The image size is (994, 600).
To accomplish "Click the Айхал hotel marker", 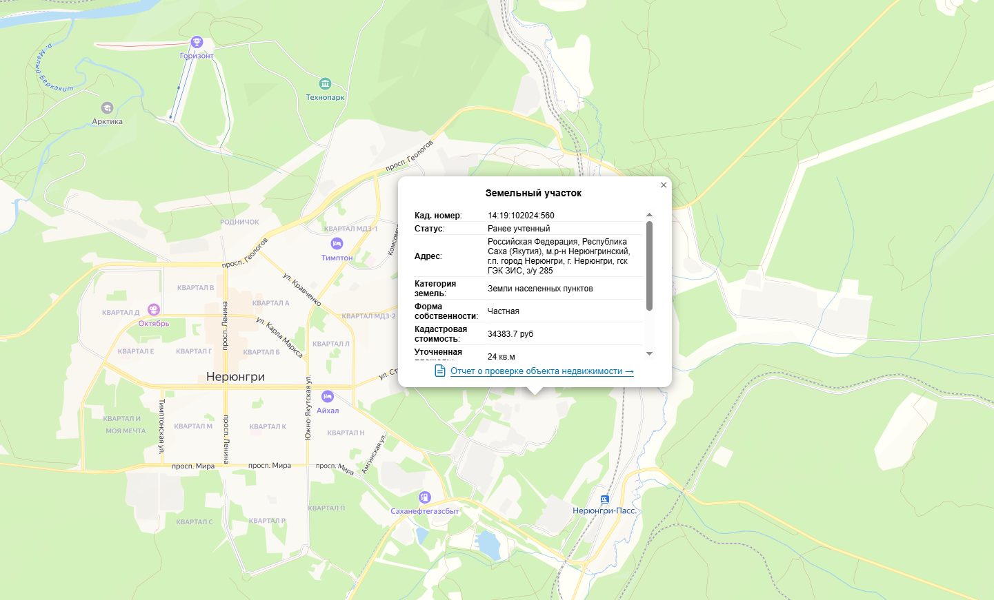I will click(328, 397).
